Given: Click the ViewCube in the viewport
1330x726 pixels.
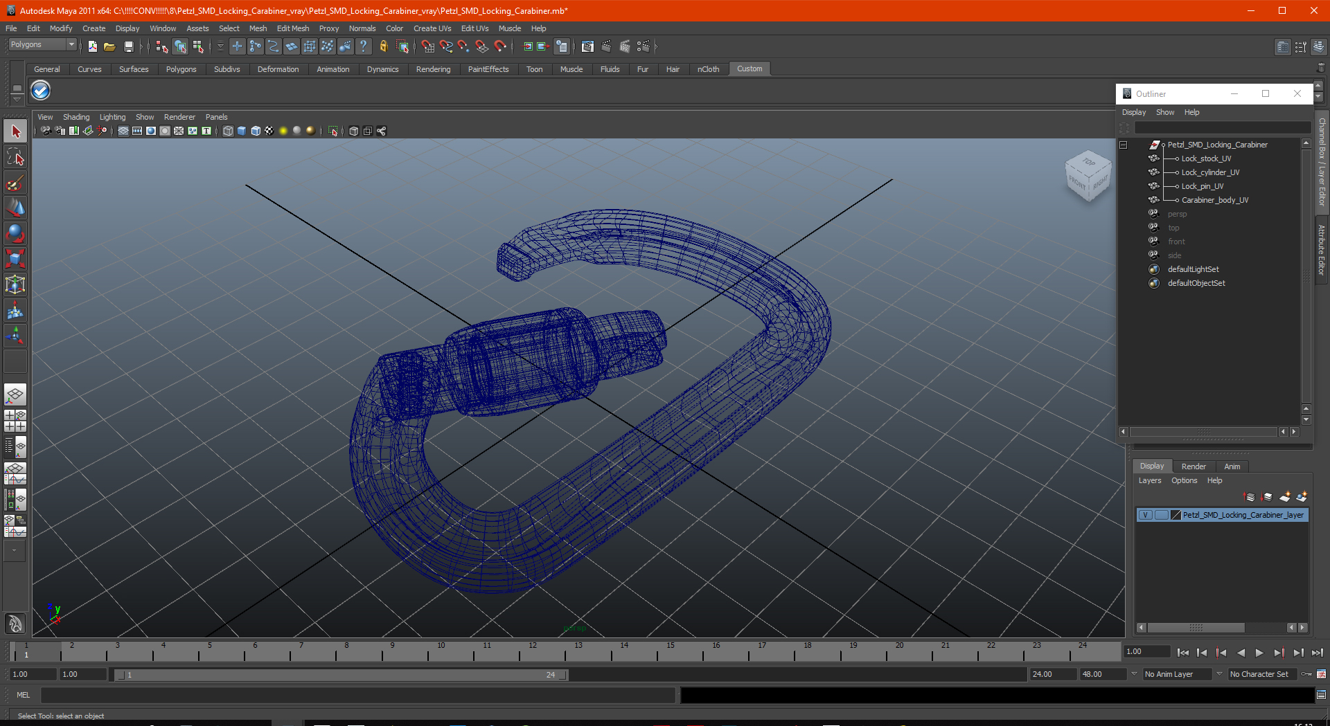Looking at the screenshot, I should tap(1088, 176).
